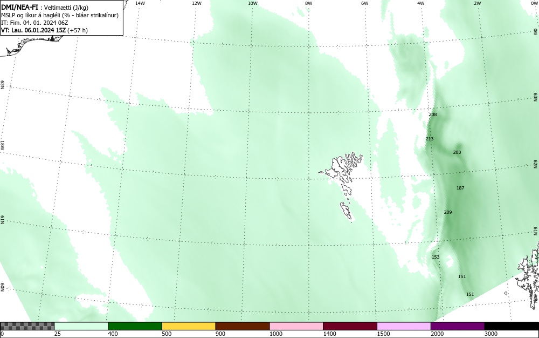The height and width of the screenshot is (338, 539).
Task: Click the value label 151 near bottom edge
Action: tap(470, 294)
